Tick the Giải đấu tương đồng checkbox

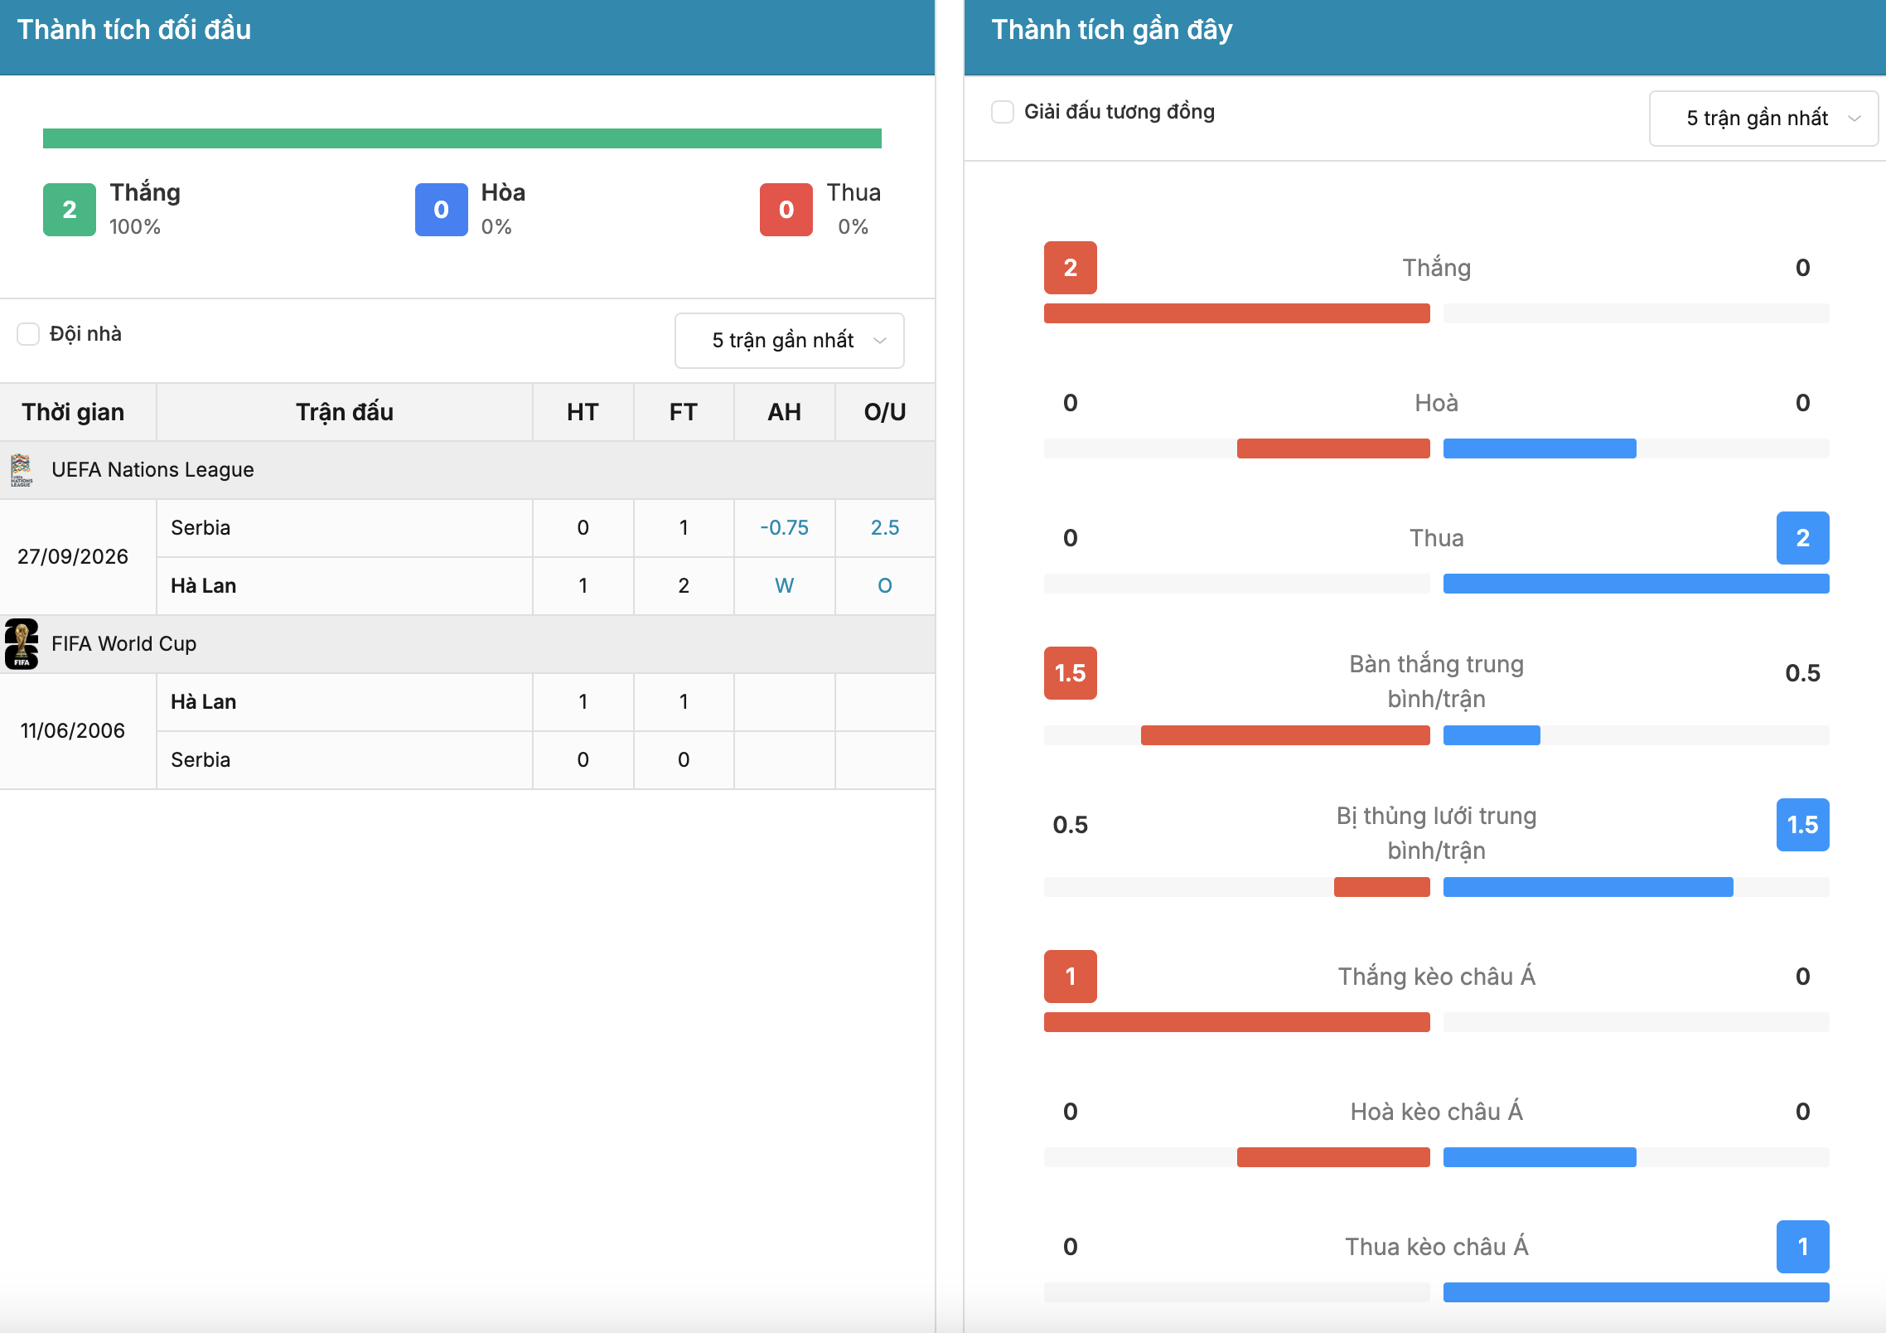[x=1003, y=112]
